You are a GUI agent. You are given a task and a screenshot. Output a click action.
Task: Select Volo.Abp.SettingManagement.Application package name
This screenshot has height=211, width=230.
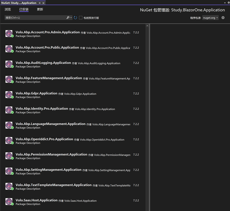pos(49,170)
